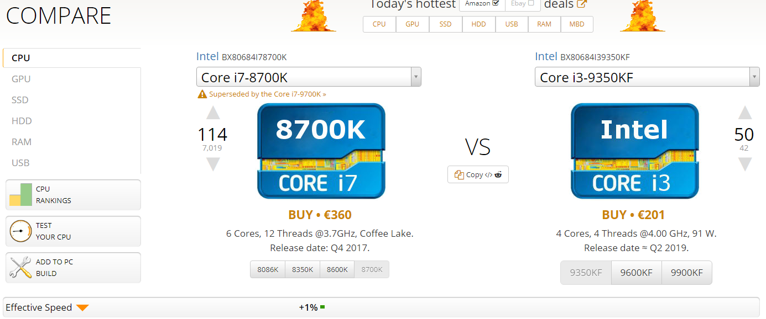This screenshot has width=766, height=319.
Task: Click the Intel brand link above i3-9350KF
Action: pos(546,56)
